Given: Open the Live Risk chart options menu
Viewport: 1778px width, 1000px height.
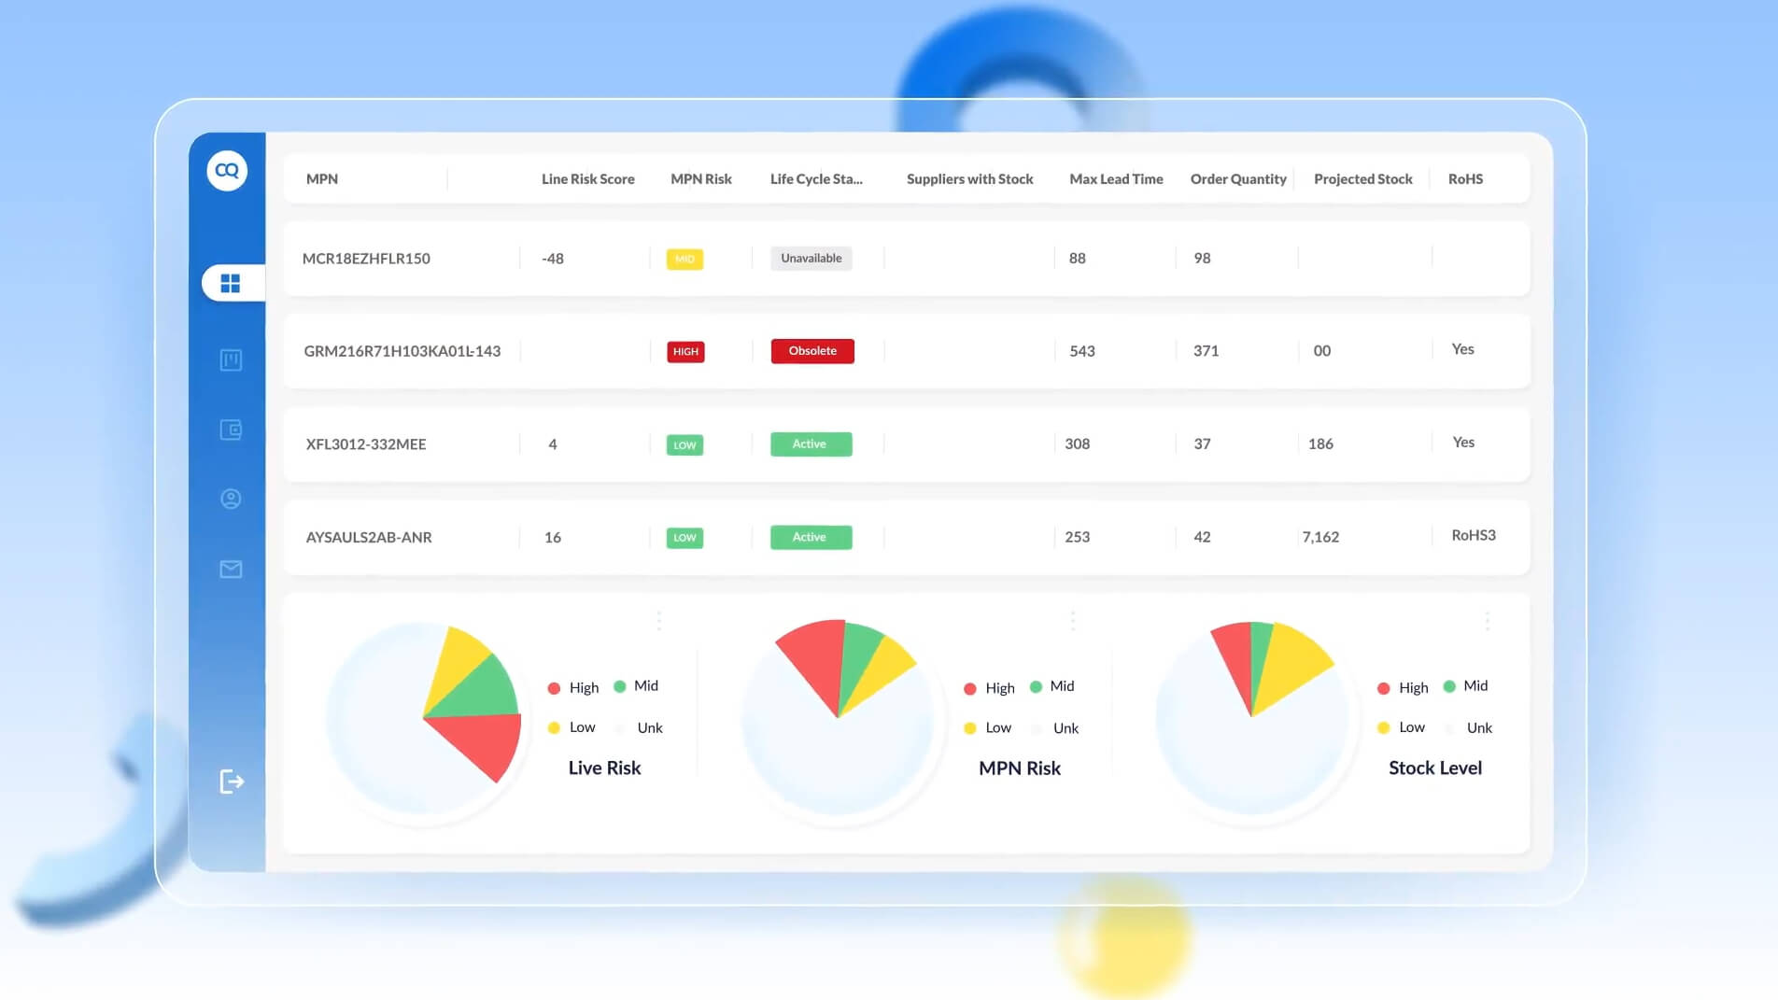Looking at the screenshot, I should (659, 621).
